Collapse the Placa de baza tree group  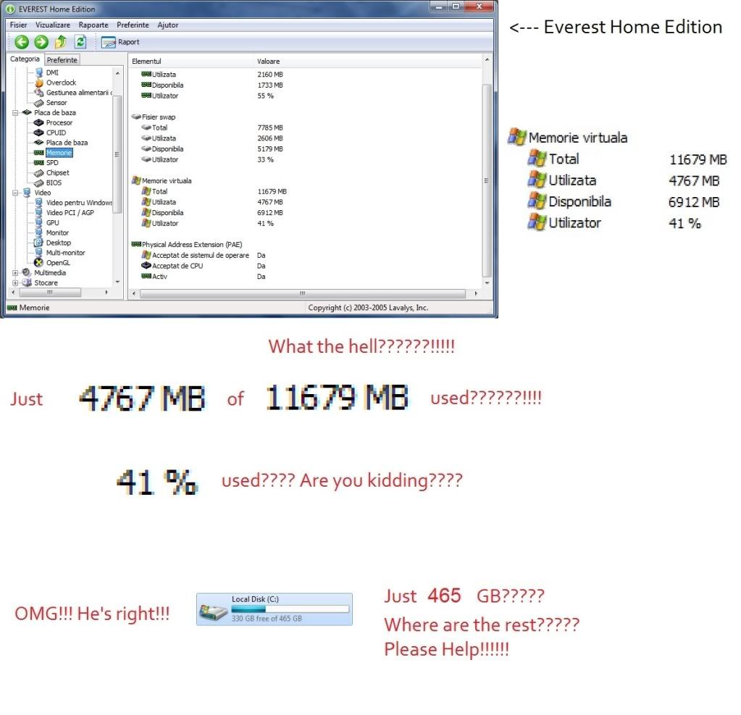[x=15, y=113]
